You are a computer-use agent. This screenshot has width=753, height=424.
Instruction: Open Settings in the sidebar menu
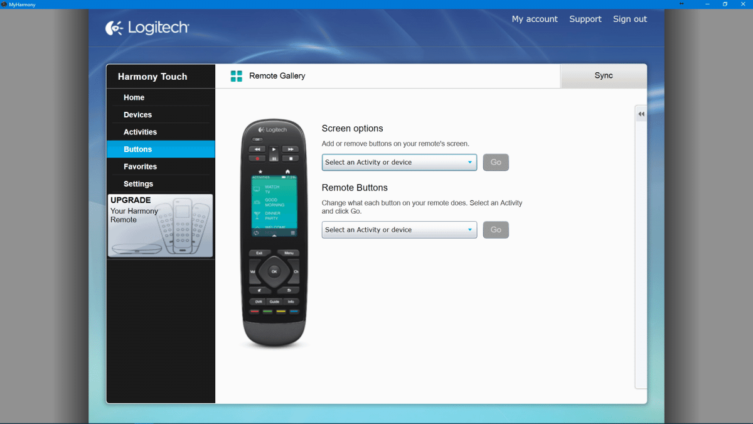click(x=138, y=184)
